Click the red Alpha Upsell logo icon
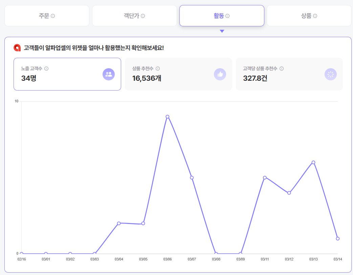Screen dimensions: 353x275 [17, 48]
